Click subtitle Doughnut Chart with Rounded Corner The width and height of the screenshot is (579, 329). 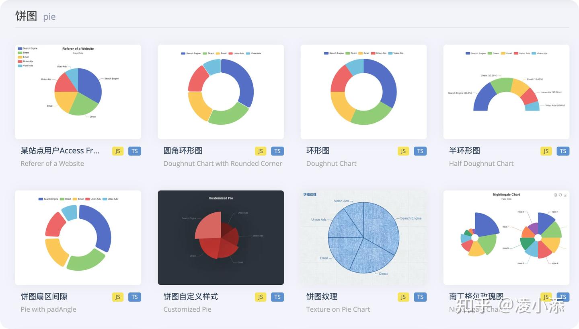(x=223, y=163)
